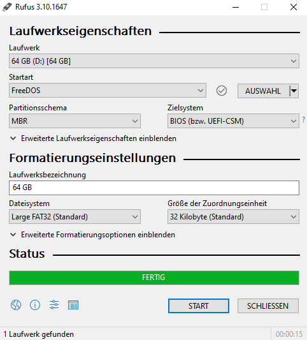Open the Startart FreeDOS dropdown
The height and width of the screenshot is (340, 307).
pyautogui.click(x=108, y=91)
